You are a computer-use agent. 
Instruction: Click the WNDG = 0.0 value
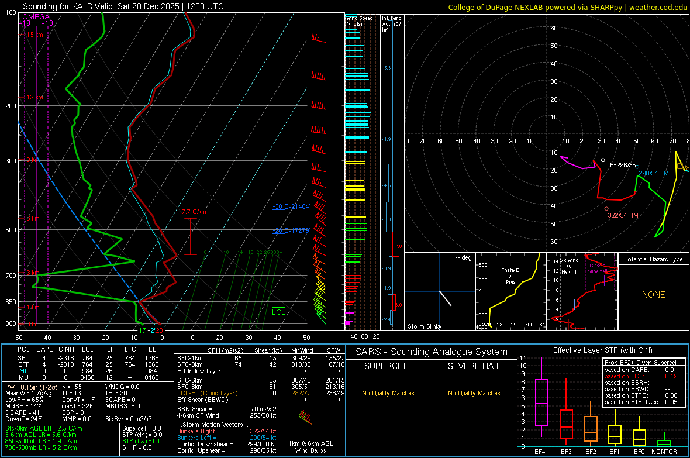tap(122, 387)
